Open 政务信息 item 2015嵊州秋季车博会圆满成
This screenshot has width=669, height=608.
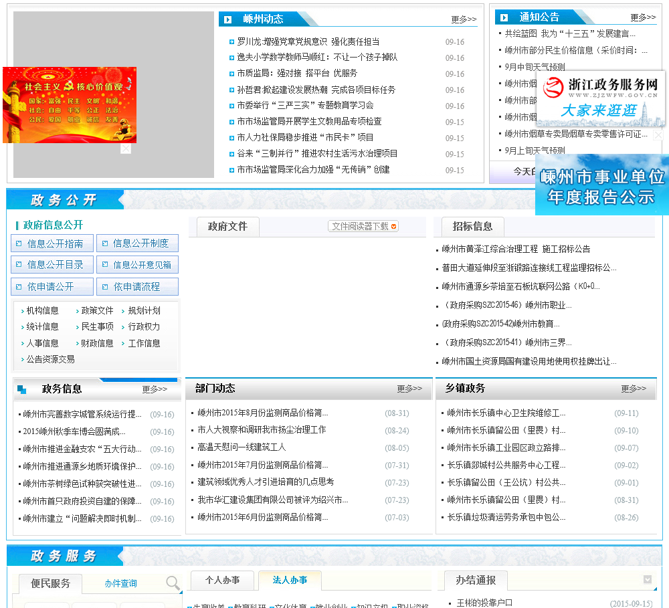click(x=74, y=432)
